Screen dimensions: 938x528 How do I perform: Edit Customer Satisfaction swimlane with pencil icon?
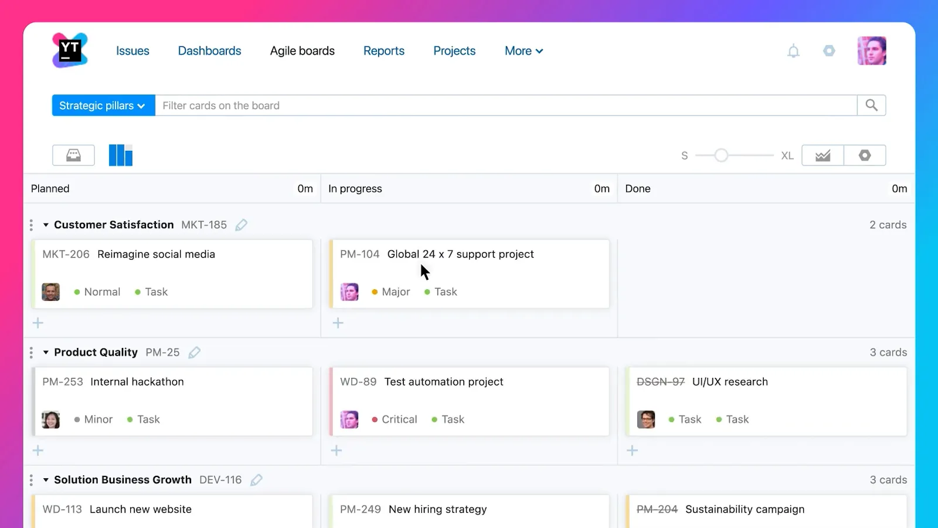[241, 225]
